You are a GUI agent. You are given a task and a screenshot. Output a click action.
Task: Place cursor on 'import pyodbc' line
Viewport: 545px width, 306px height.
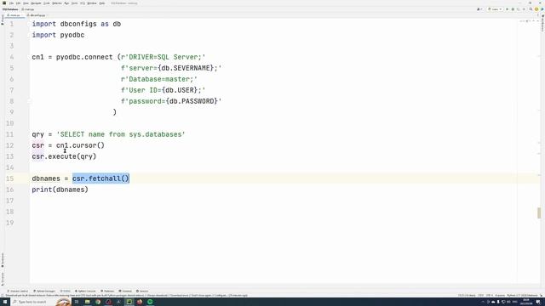[58, 35]
